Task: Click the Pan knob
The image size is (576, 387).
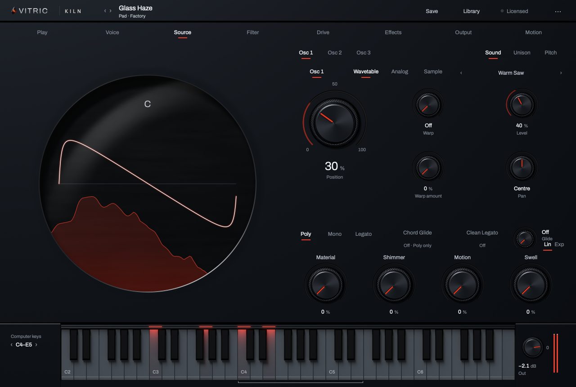Action: 522,168
